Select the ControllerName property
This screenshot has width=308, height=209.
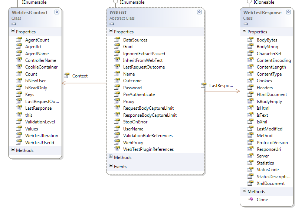(41, 60)
